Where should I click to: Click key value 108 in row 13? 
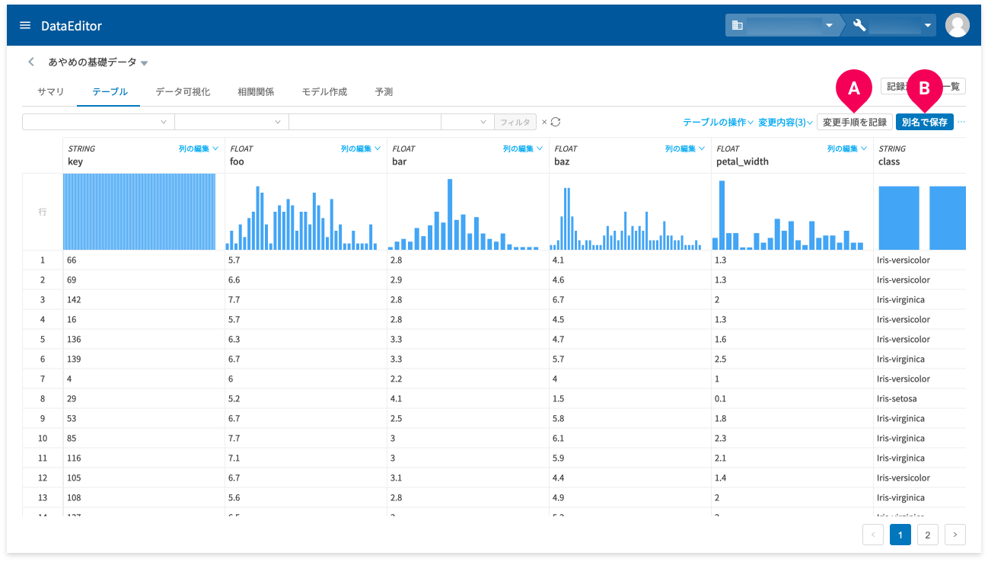74,497
